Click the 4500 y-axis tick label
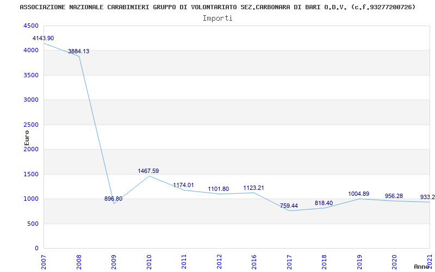 30,26
